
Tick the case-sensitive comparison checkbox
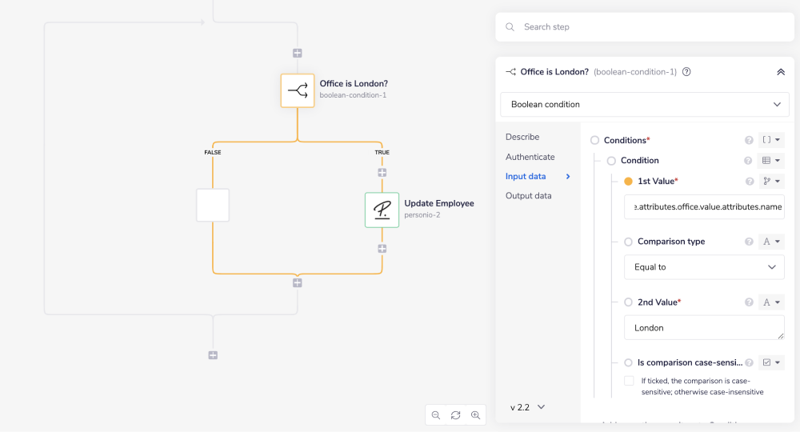(x=629, y=381)
